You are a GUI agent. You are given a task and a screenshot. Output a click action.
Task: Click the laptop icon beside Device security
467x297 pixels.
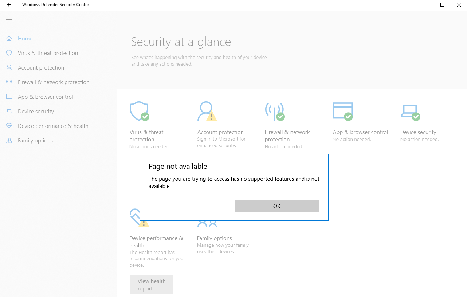click(9, 111)
